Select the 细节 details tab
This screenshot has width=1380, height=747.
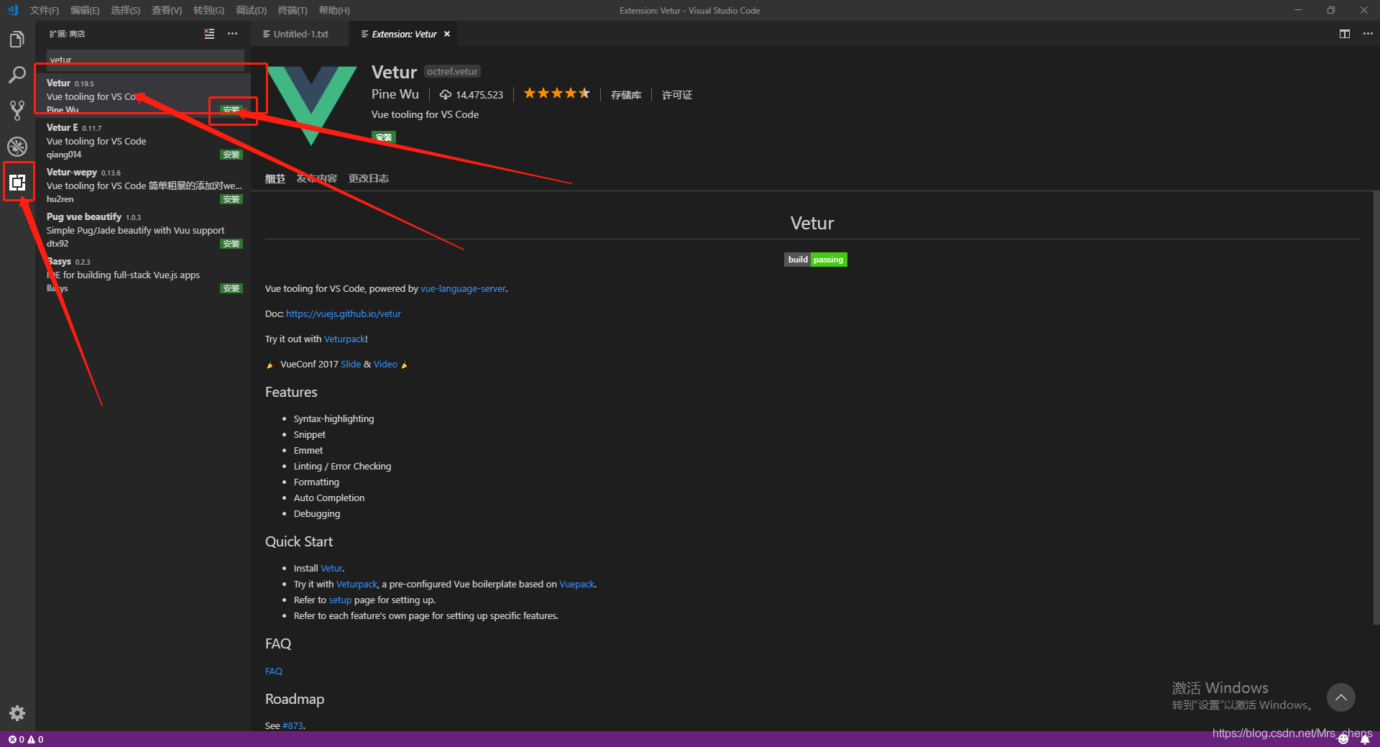click(x=275, y=178)
